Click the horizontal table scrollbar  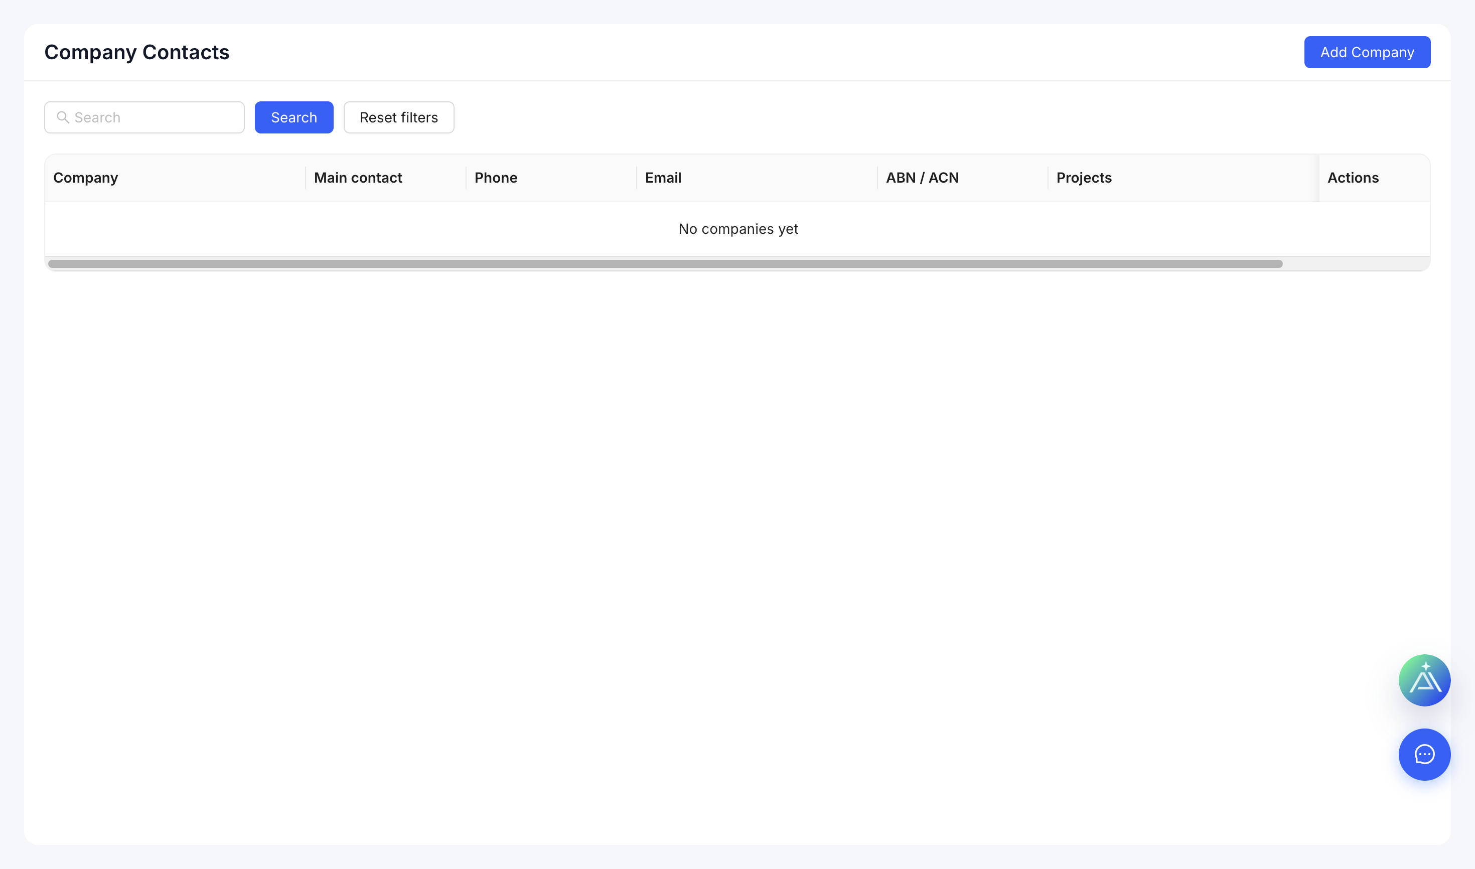[665, 263]
